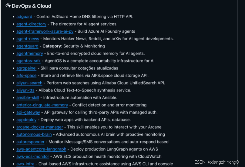This screenshot has height=167, width=245.
Task: Open the api-gateway link
Action: [28, 112]
